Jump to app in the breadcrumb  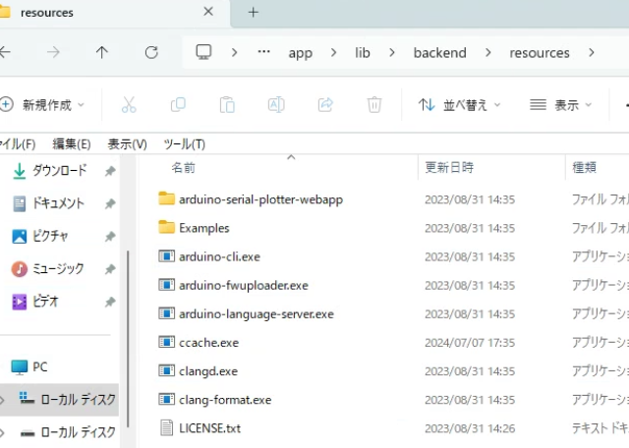300,53
